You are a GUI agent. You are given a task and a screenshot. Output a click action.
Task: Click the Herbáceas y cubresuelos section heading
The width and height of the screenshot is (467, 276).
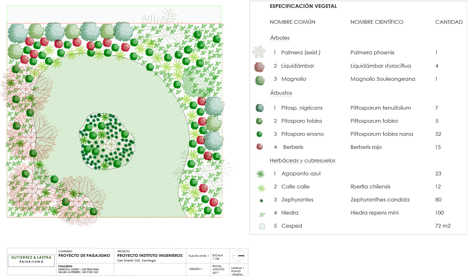pos(302,161)
